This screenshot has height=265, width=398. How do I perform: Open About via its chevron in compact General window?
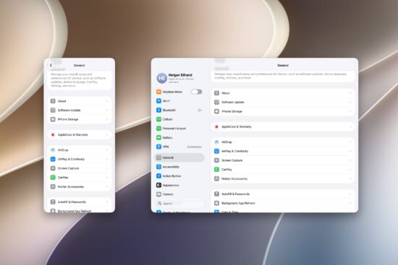point(107,101)
